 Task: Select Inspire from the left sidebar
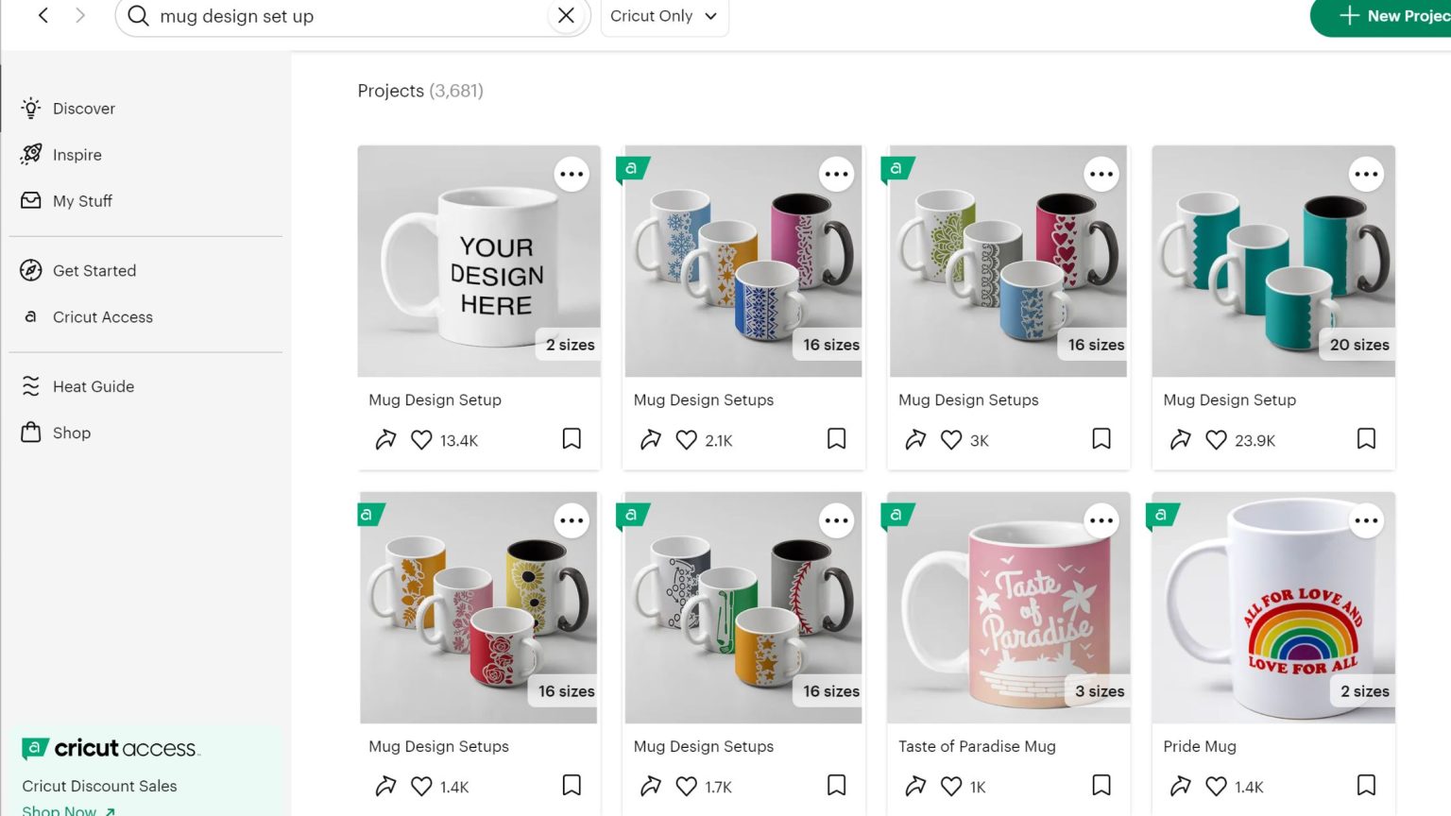77,154
